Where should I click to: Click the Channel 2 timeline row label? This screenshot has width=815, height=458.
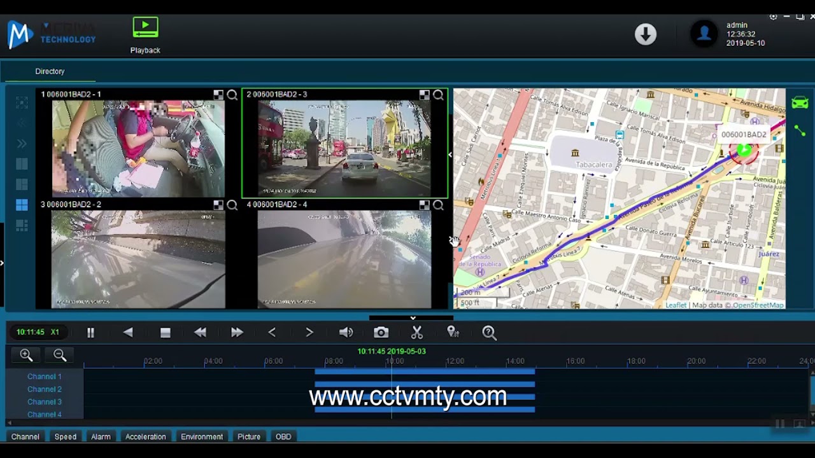(x=45, y=389)
